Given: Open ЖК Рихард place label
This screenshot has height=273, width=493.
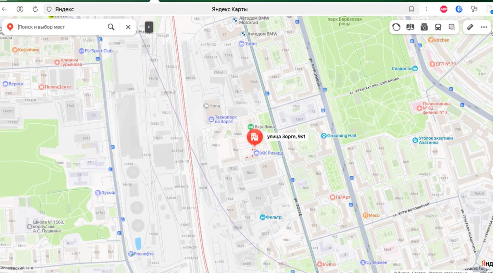Looking at the screenshot, I should (x=270, y=153).
